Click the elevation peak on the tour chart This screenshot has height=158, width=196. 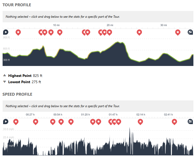coord(118,42)
